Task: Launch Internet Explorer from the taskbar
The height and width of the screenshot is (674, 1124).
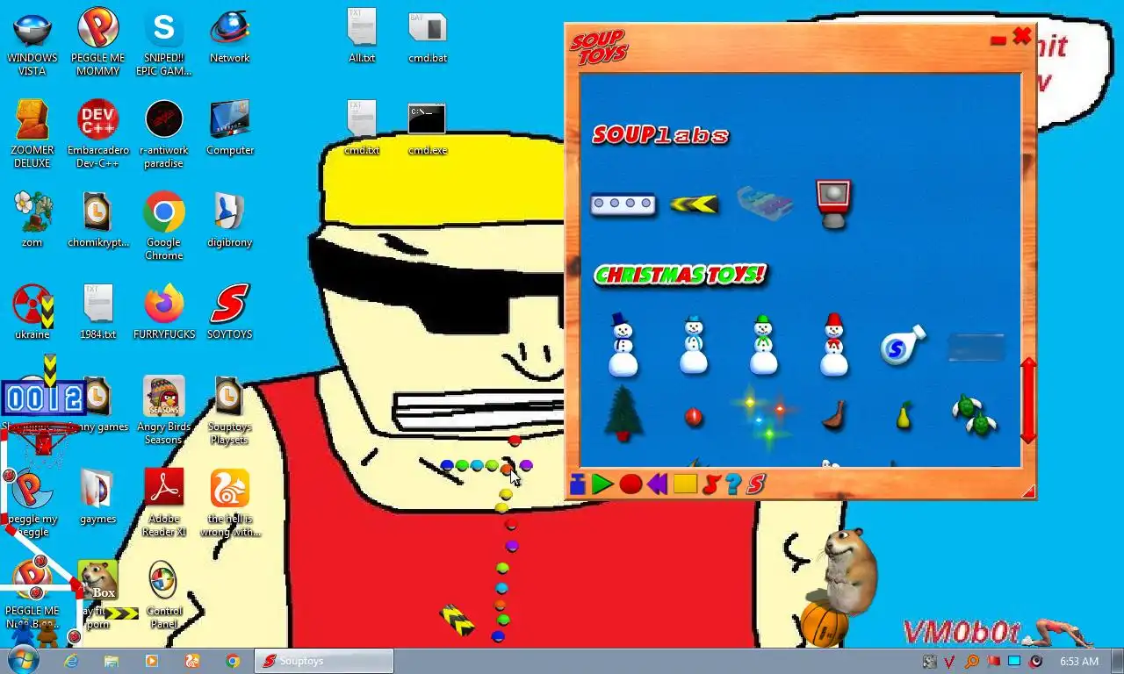Action: click(71, 661)
